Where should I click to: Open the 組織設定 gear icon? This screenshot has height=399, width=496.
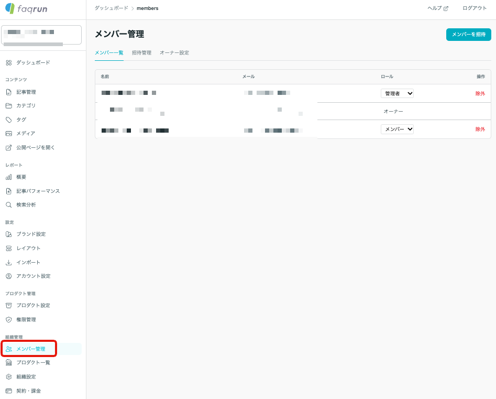click(9, 377)
